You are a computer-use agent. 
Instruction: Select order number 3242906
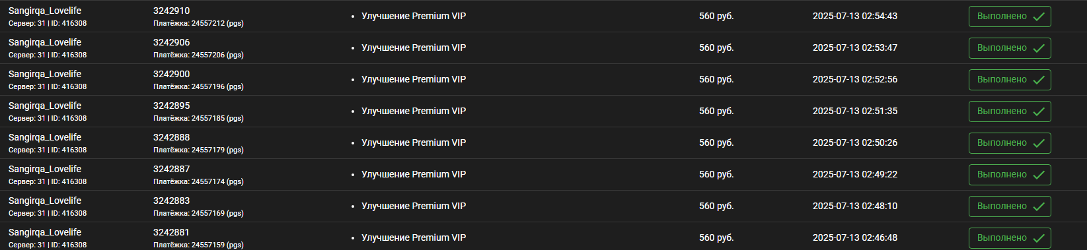[172, 42]
